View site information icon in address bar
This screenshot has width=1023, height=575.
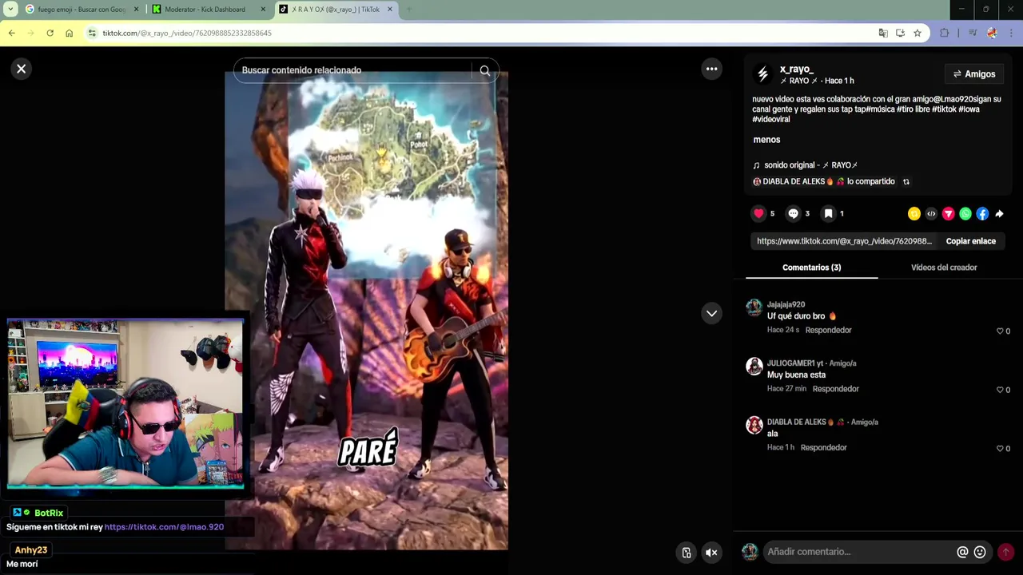[x=92, y=33]
